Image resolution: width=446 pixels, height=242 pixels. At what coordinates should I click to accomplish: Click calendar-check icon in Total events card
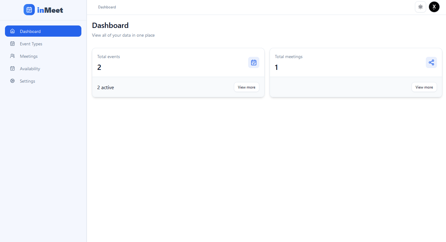[254, 62]
